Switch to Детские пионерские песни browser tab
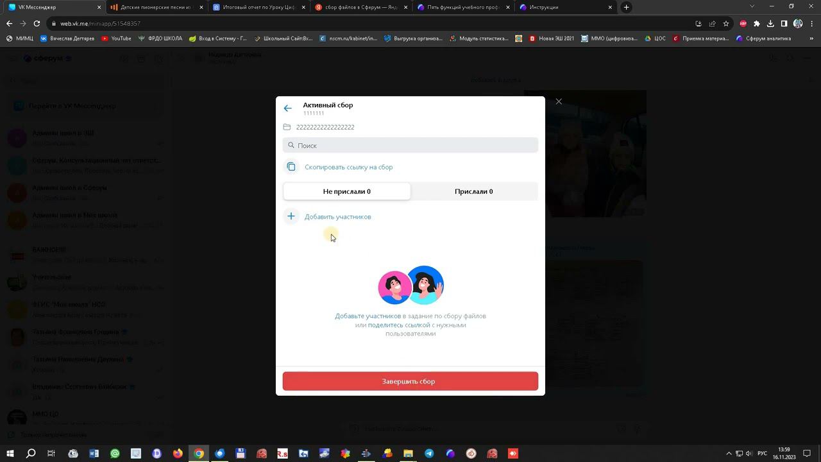Viewport: 821px width, 462px height. point(157,7)
